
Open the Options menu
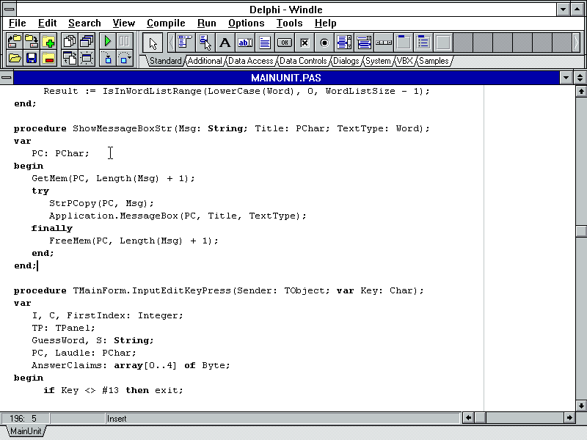(x=247, y=23)
